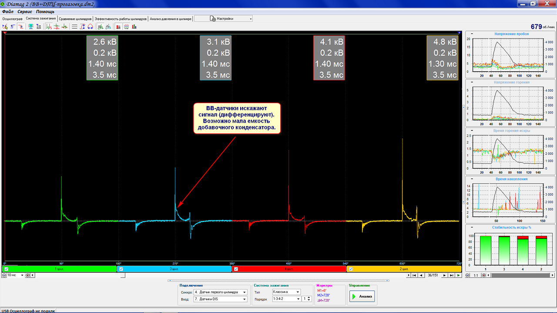Toggle the teal waveform value labels icon
This screenshot has width=557, height=313.
108,27
